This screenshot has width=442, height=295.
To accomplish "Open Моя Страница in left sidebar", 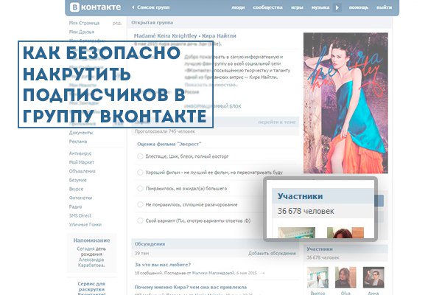I will [x=84, y=23].
